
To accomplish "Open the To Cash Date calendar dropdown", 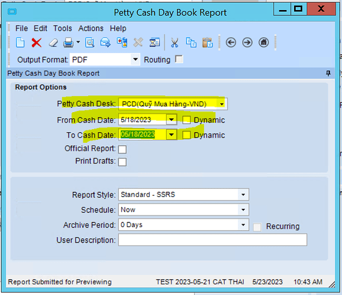I will click(172, 135).
